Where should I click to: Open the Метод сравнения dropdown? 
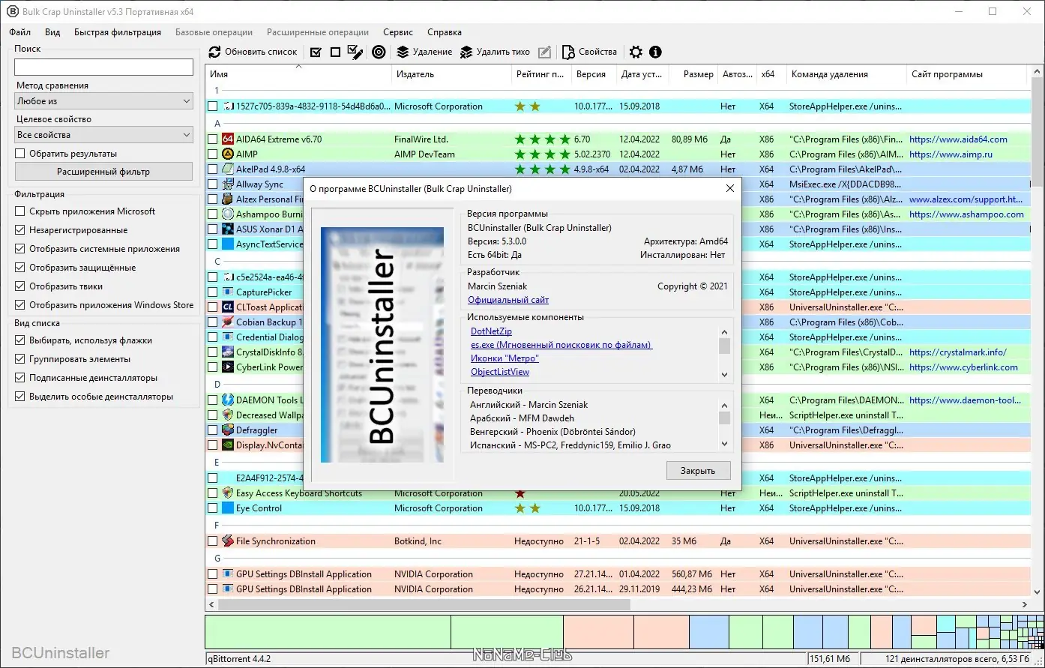(x=104, y=101)
